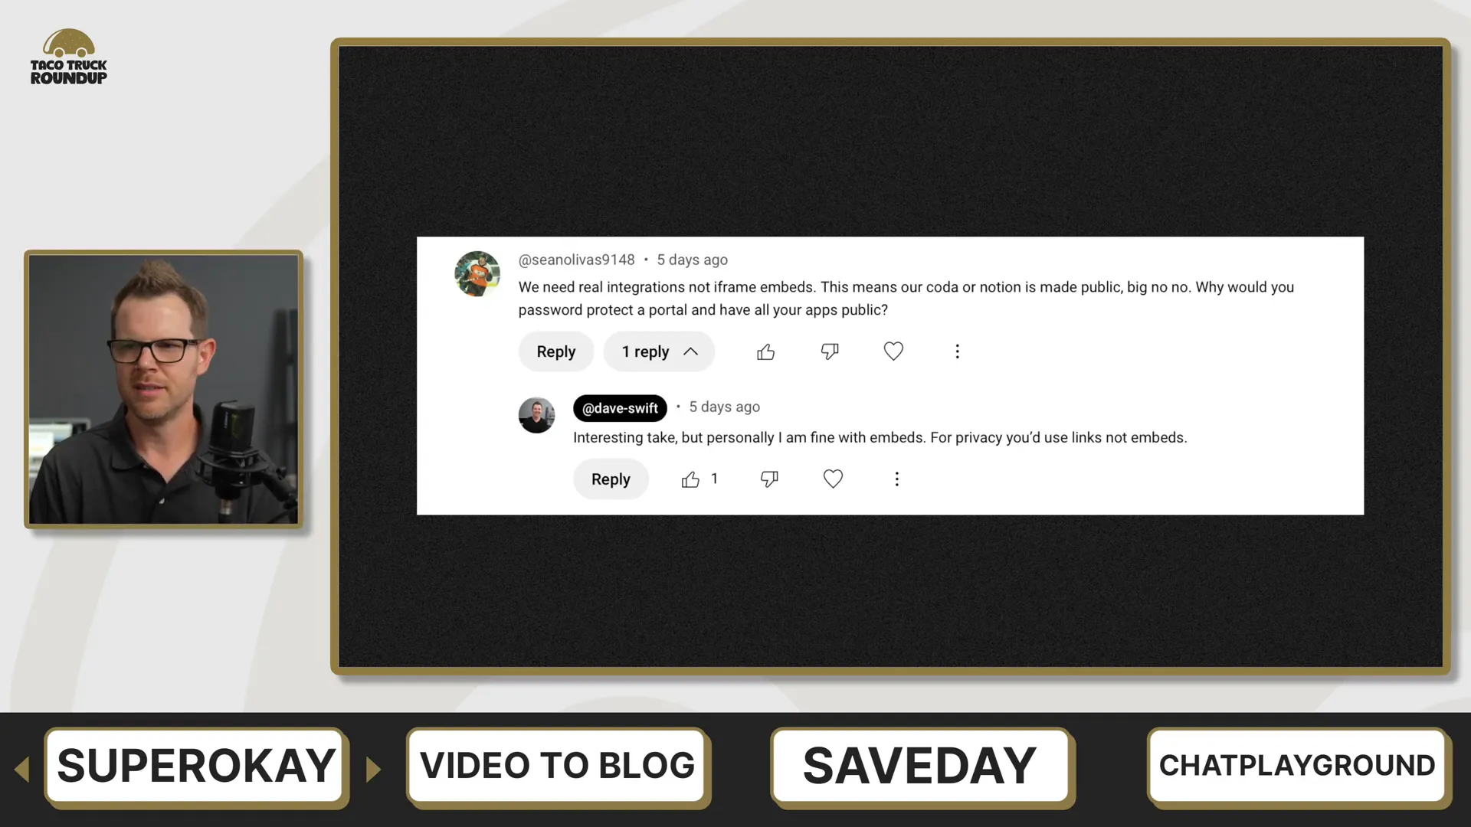Click the dislike button on @seanolivas9148 comment
This screenshot has width=1471, height=827.
830,351
